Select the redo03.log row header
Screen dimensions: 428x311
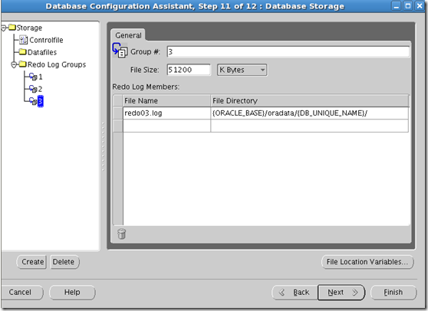118,113
